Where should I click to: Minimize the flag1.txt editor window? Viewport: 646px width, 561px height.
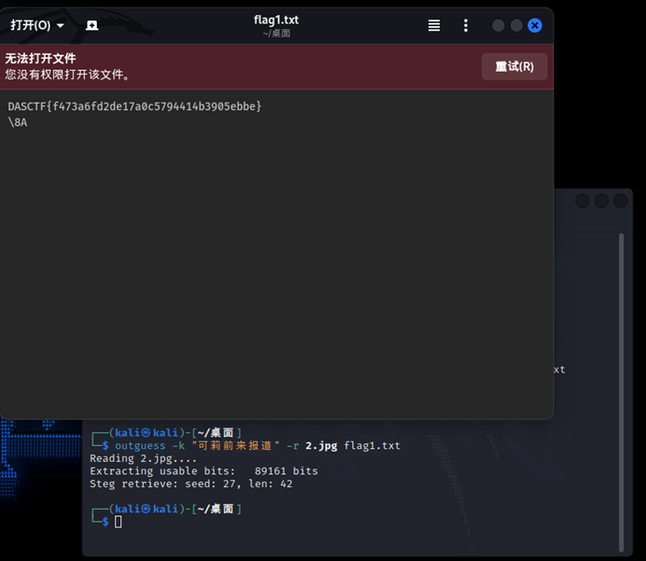coord(499,25)
